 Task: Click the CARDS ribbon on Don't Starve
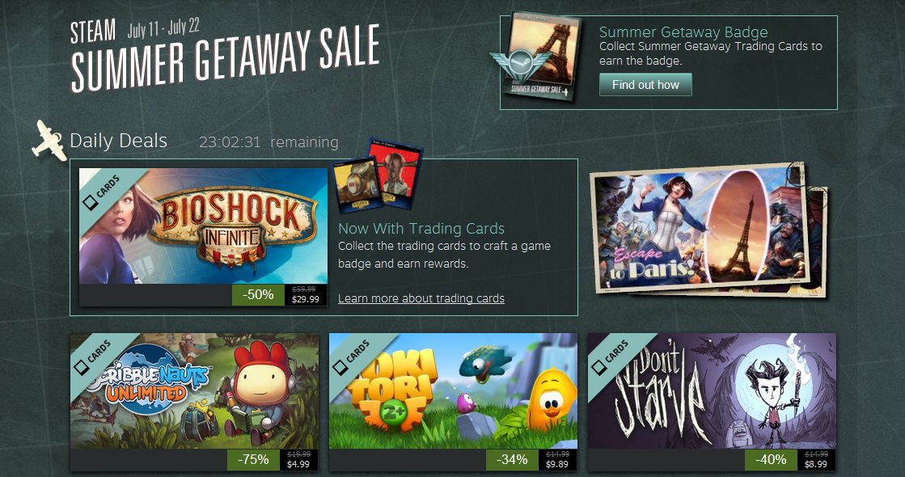[612, 357]
